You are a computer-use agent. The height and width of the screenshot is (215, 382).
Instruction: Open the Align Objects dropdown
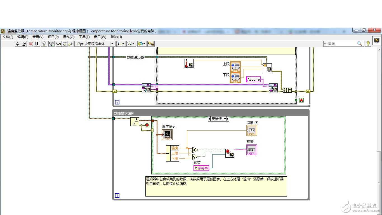coord(121,44)
